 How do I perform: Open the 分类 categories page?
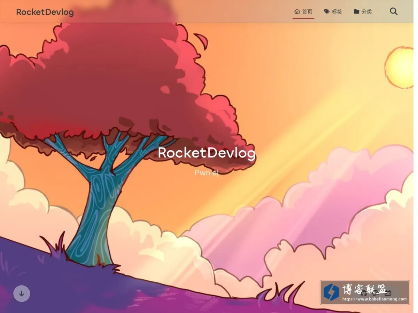[363, 11]
